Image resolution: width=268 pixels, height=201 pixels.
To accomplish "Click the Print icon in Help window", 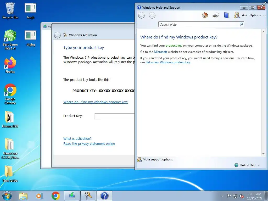I will [216, 15].
